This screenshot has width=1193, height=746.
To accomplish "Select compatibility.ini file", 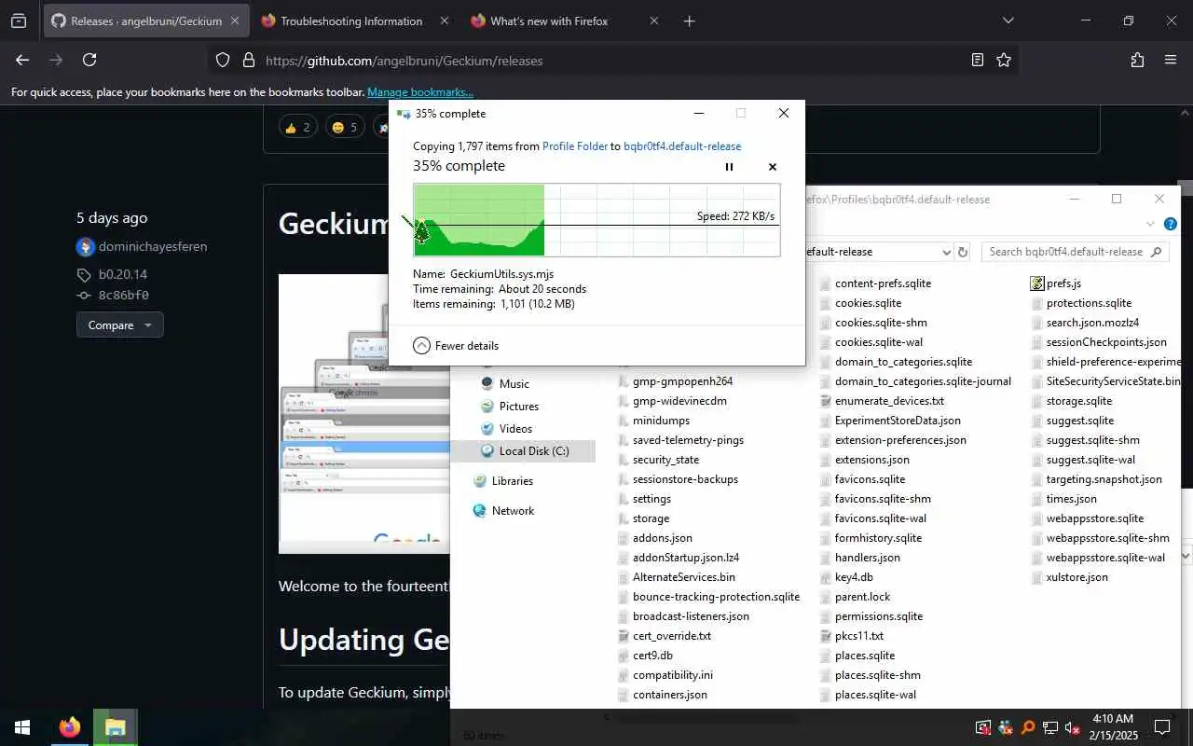I will pos(665,675).
